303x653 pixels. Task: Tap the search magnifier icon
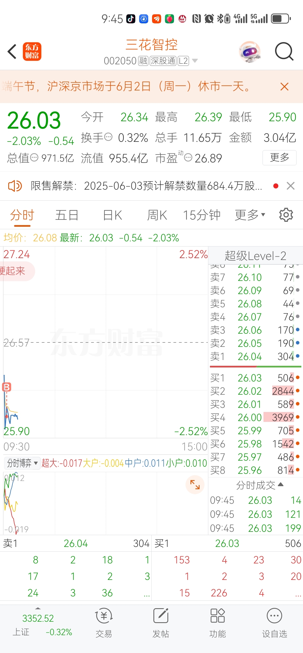point(284,51)
